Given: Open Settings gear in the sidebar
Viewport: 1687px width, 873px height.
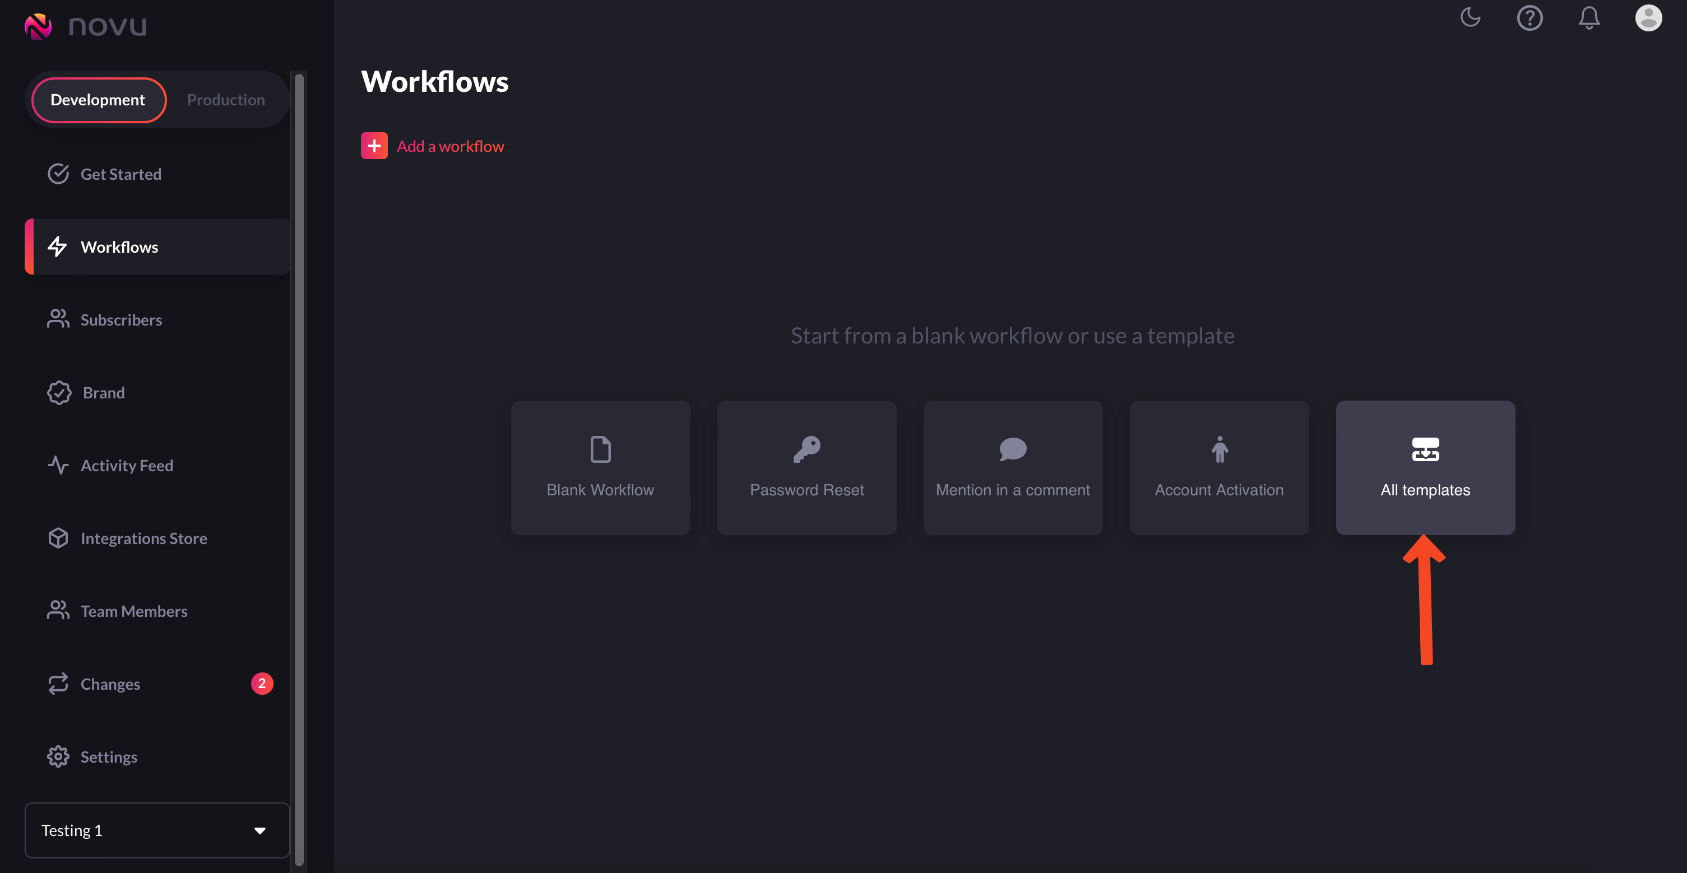Looking at the screenshot, I should pyautogui.click(x=109, y=756).
